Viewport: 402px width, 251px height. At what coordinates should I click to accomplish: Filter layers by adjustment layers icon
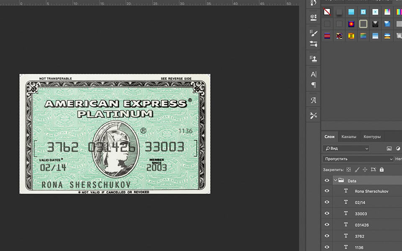398,149
